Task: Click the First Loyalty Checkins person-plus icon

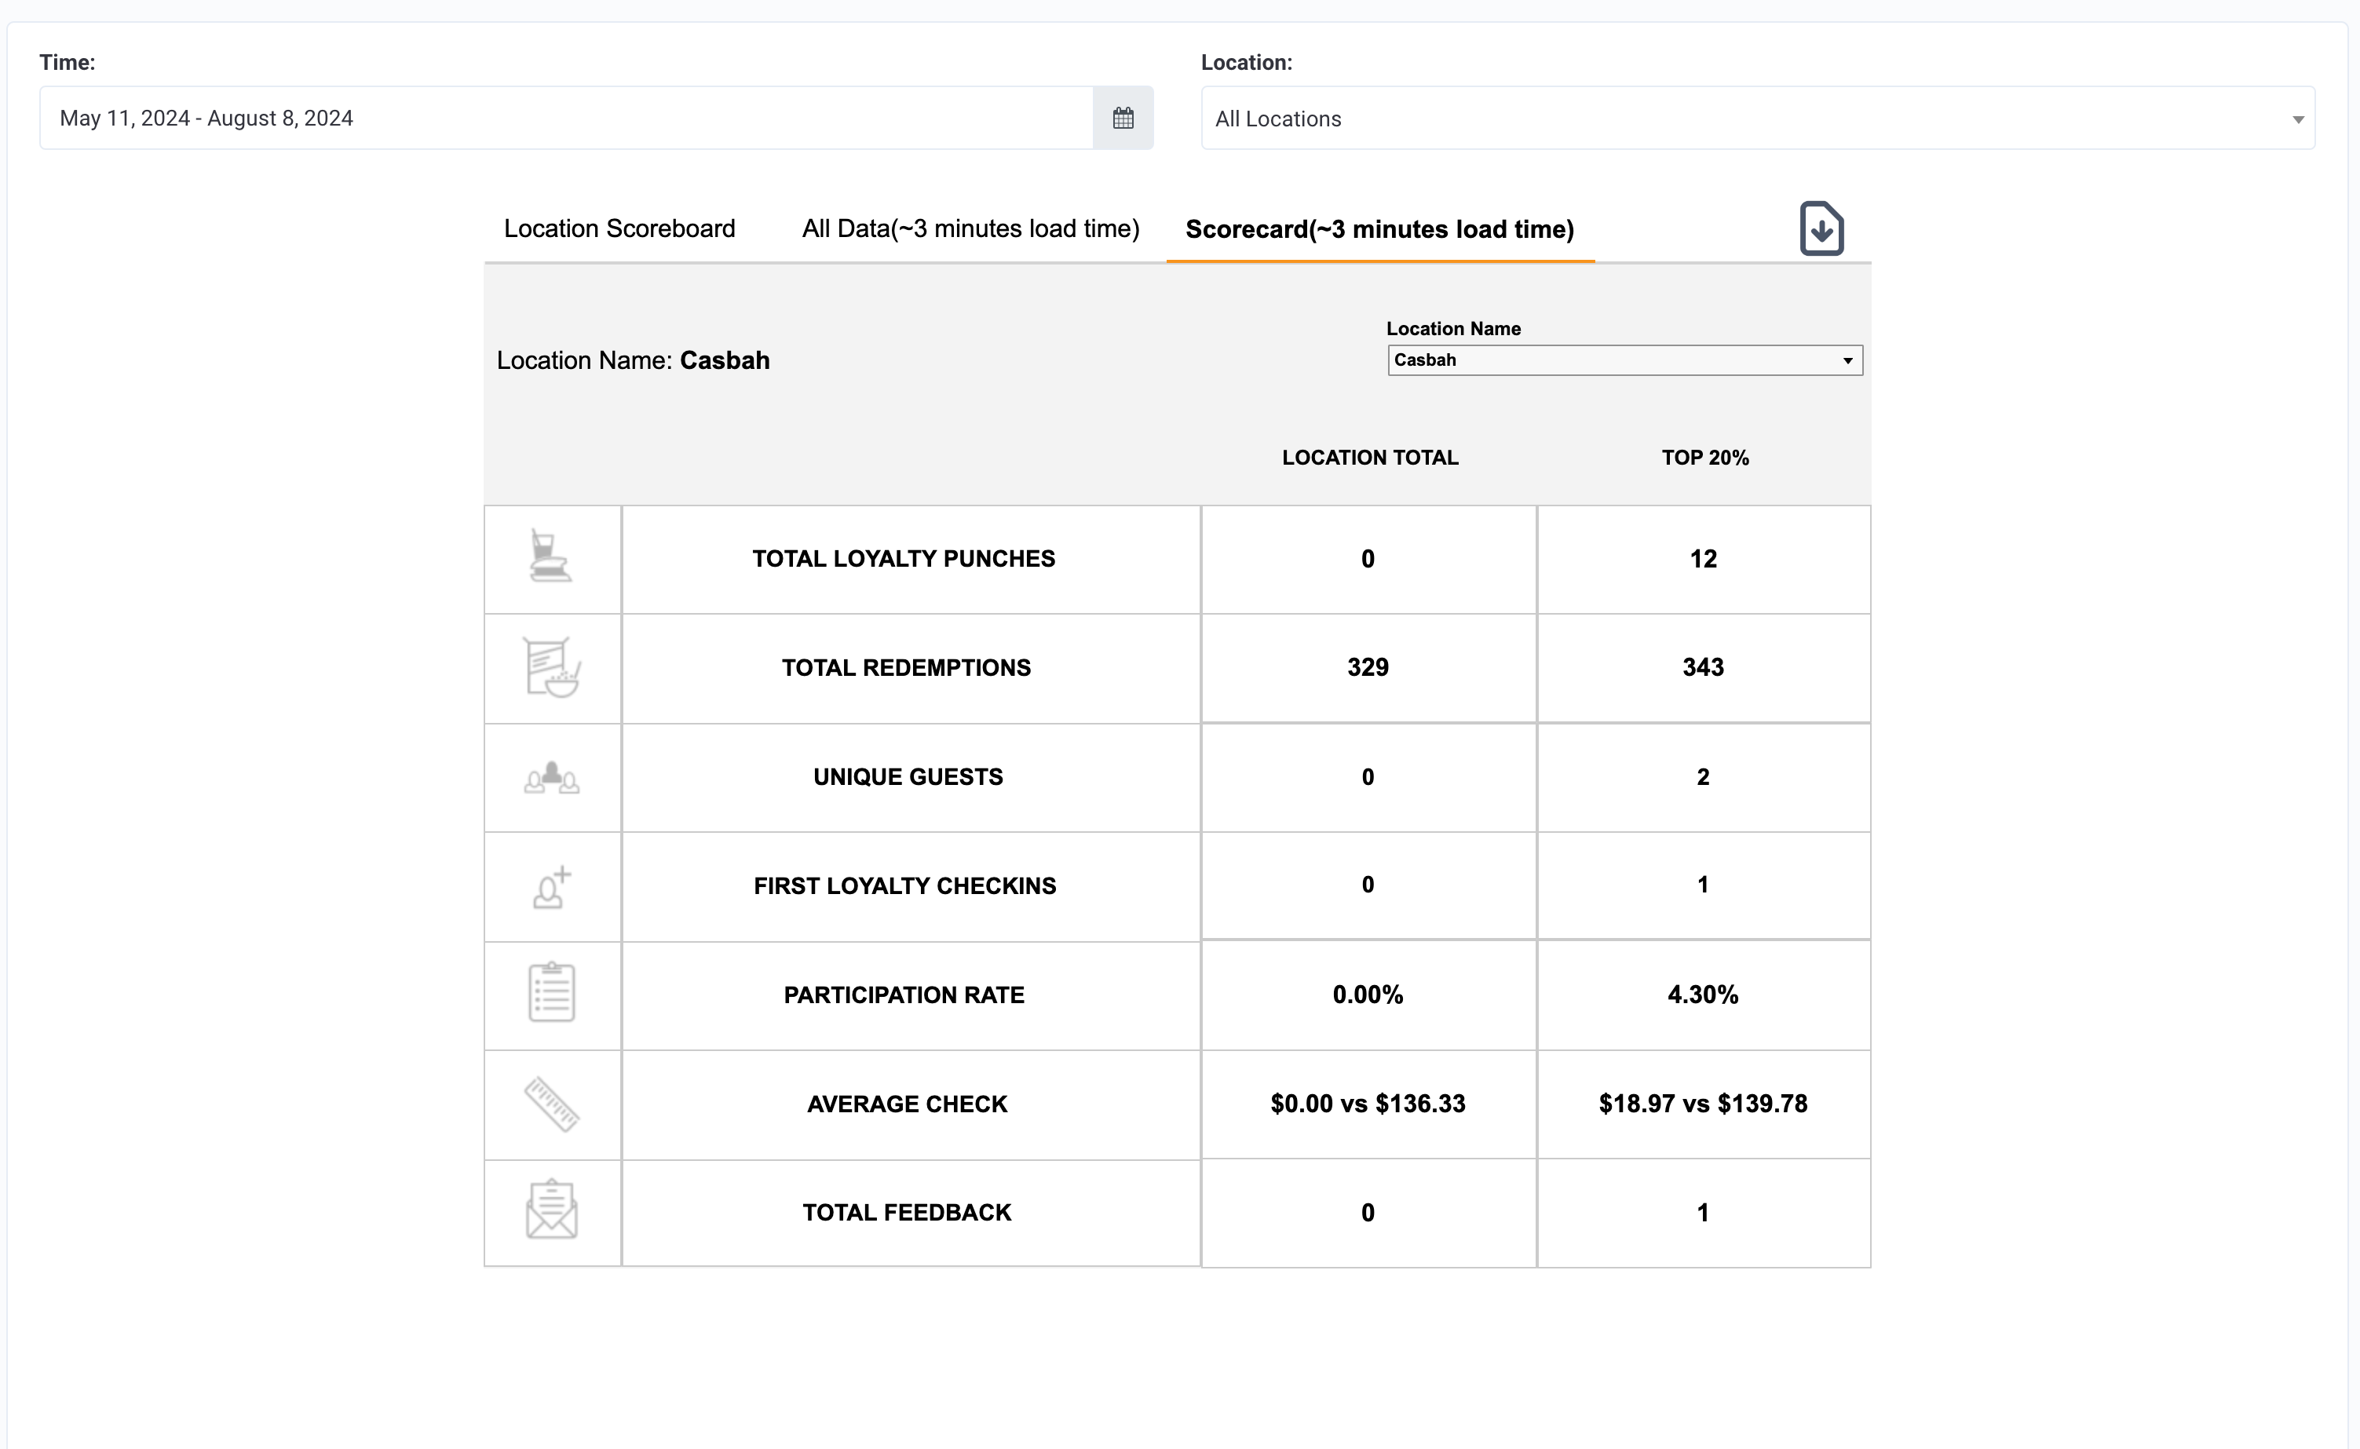Action: click(x=551, y=886)
